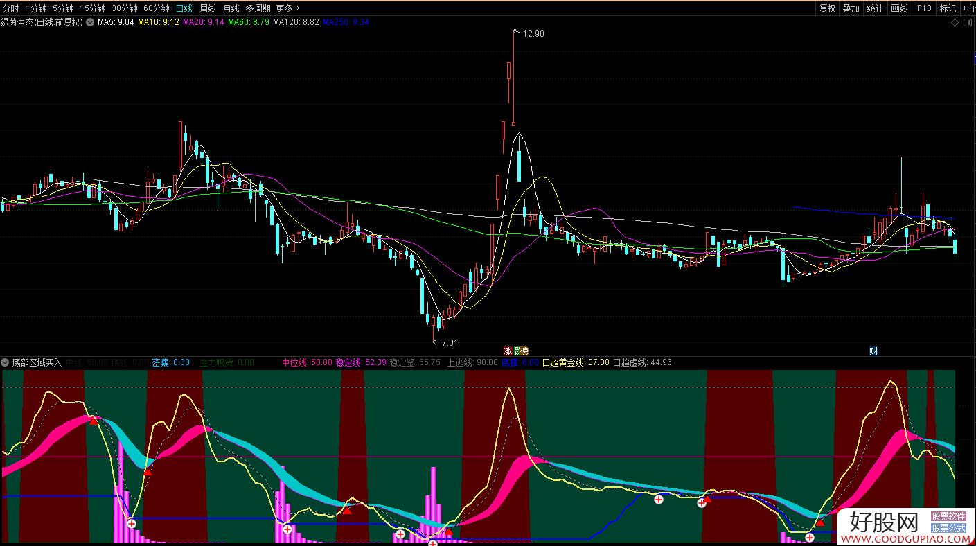Switch to 月线 monthly chart
Image resolution: width=976 pixels, height=546 pixels.
point(231,8)
